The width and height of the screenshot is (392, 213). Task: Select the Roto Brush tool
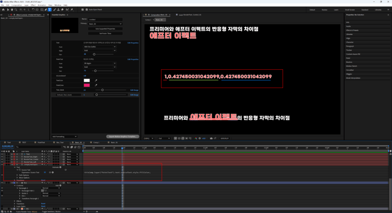[x=67, y=10]
